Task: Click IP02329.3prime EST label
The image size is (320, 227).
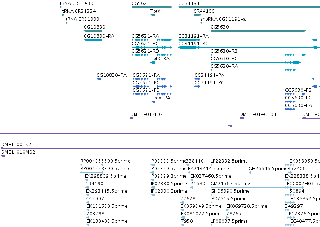Action: click(168, 176)
